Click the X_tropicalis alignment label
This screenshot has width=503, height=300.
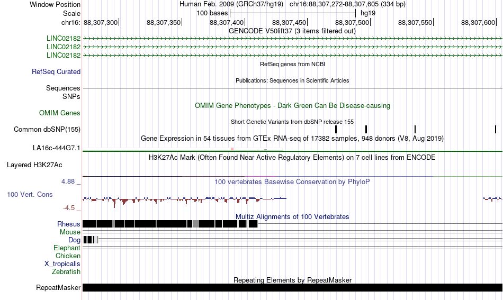62,264
